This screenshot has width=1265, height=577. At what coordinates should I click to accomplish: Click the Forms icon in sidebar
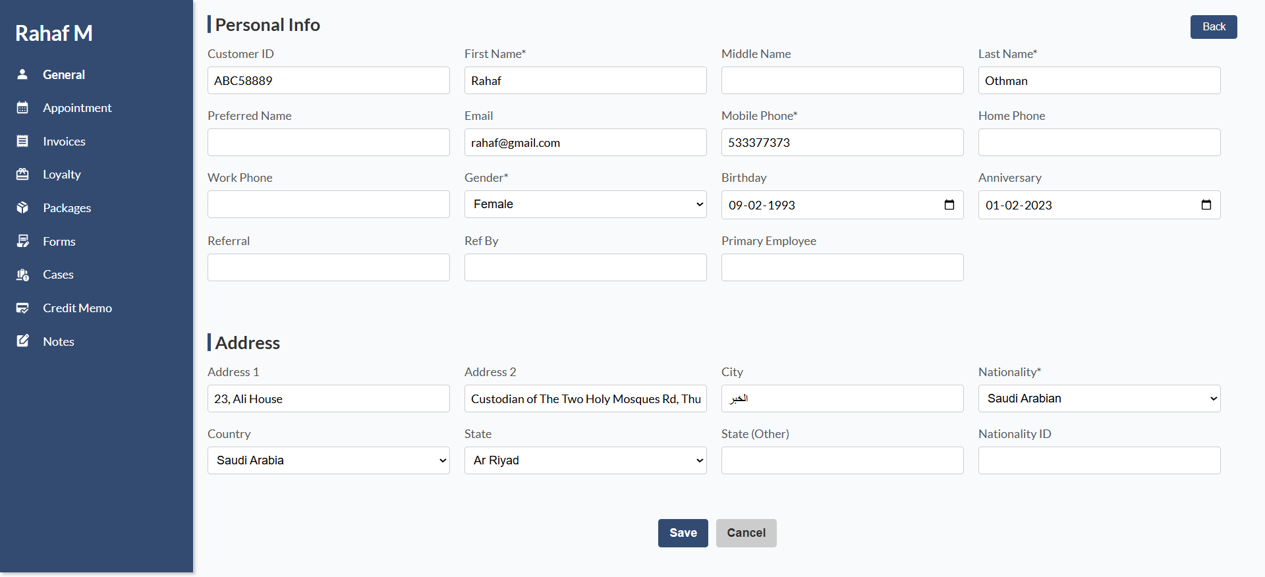[22, 241]
